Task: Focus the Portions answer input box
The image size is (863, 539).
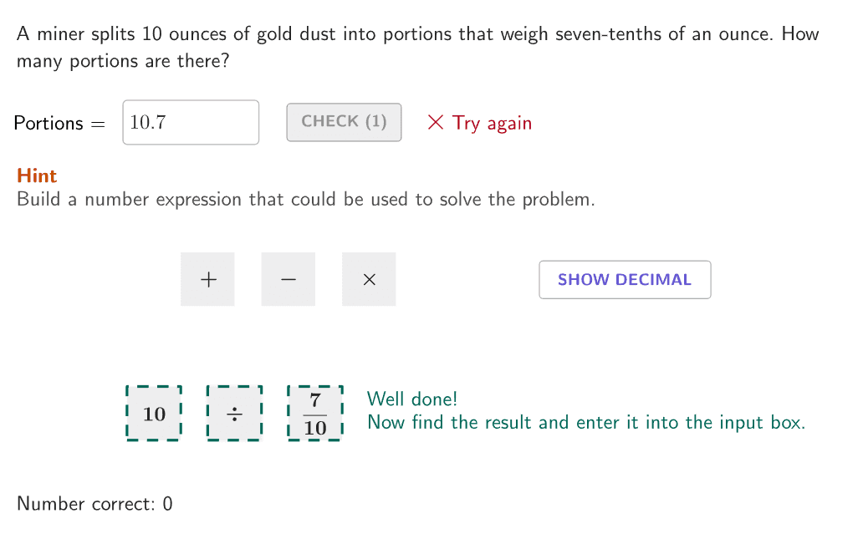Action: 191,123
